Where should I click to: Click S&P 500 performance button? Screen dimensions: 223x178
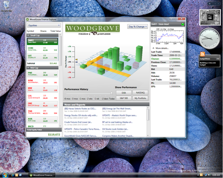[x=124, y=98]
